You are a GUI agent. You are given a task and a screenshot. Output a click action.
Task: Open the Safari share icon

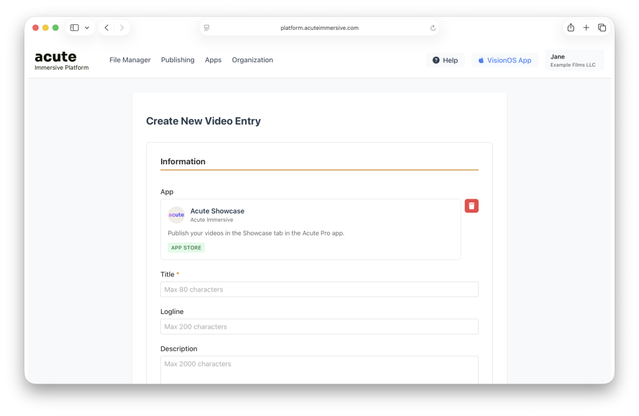(570, 28)
